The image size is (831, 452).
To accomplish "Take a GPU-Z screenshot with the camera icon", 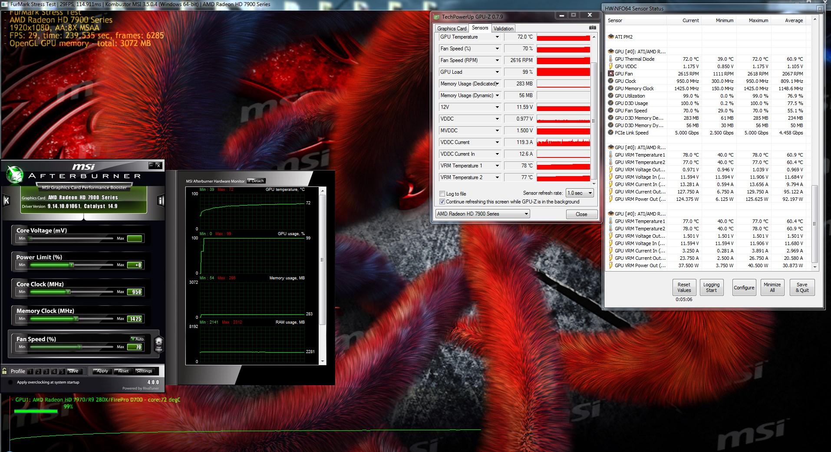I will click(592, 28).
